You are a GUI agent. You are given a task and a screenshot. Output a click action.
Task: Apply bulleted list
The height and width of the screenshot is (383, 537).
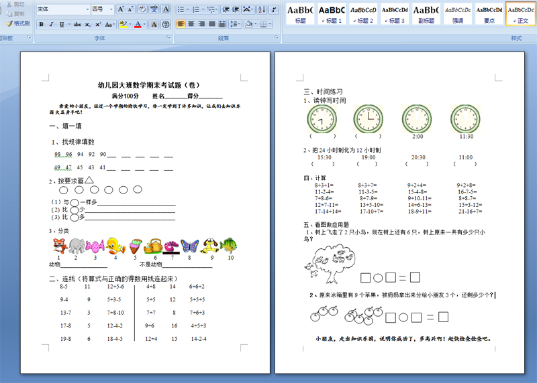pos(181,9)
